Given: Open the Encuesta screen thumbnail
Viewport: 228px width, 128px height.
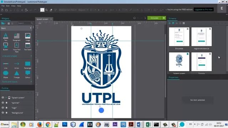Looking at the screenshot, I should (179, 37).
